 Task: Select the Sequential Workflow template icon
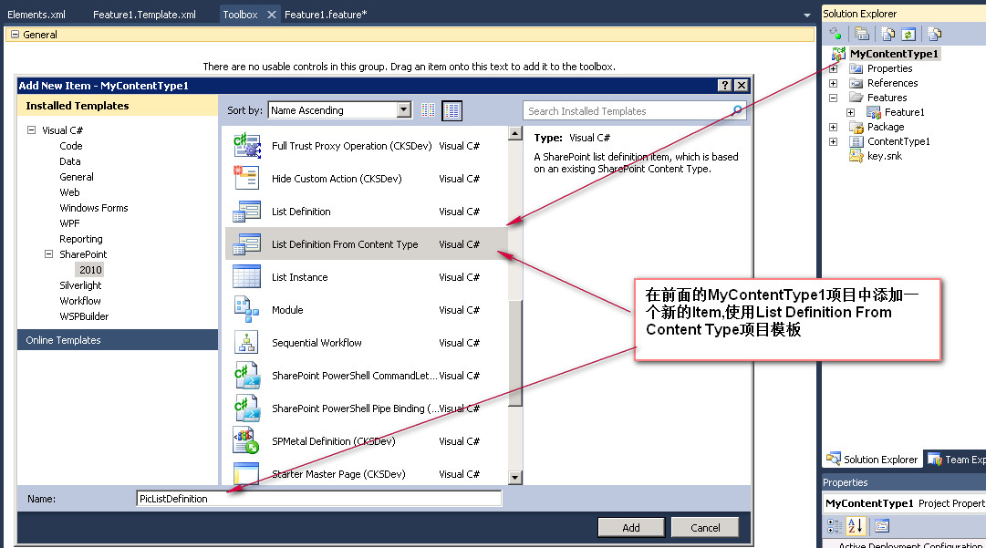[246, 343]
